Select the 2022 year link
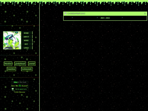148x111 pixels. click(x=108, y=18)
